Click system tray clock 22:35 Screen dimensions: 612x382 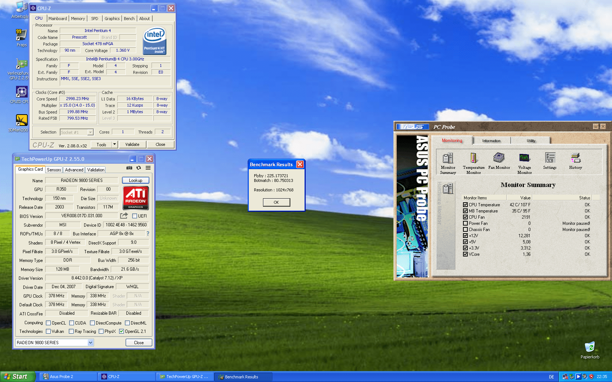coord(602,377)
